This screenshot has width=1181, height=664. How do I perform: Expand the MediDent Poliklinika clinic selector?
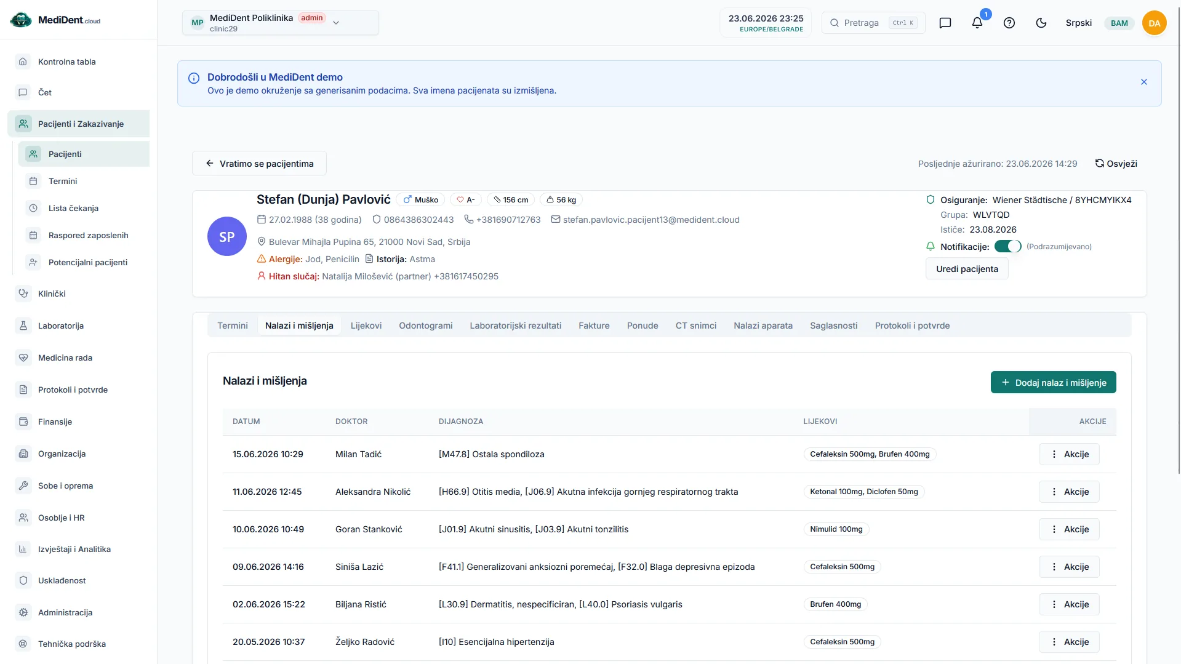pyautogui.click(x=280, y=23)
